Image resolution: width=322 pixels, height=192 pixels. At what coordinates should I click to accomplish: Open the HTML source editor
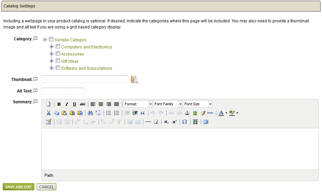click(x=211, y=113)
